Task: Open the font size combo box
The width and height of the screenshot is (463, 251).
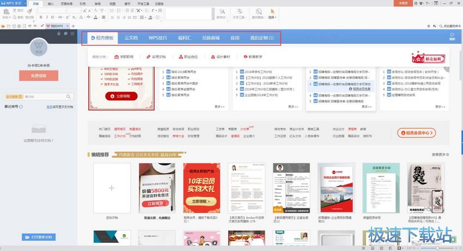Action: pyautogui.click(x=75, y=11)
